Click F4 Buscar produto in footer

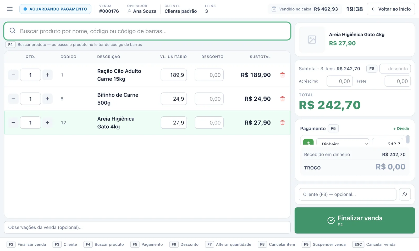point(104,244)
